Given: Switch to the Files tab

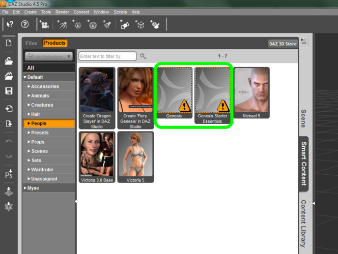Looking at the screenshot, I should coord(31,43).
